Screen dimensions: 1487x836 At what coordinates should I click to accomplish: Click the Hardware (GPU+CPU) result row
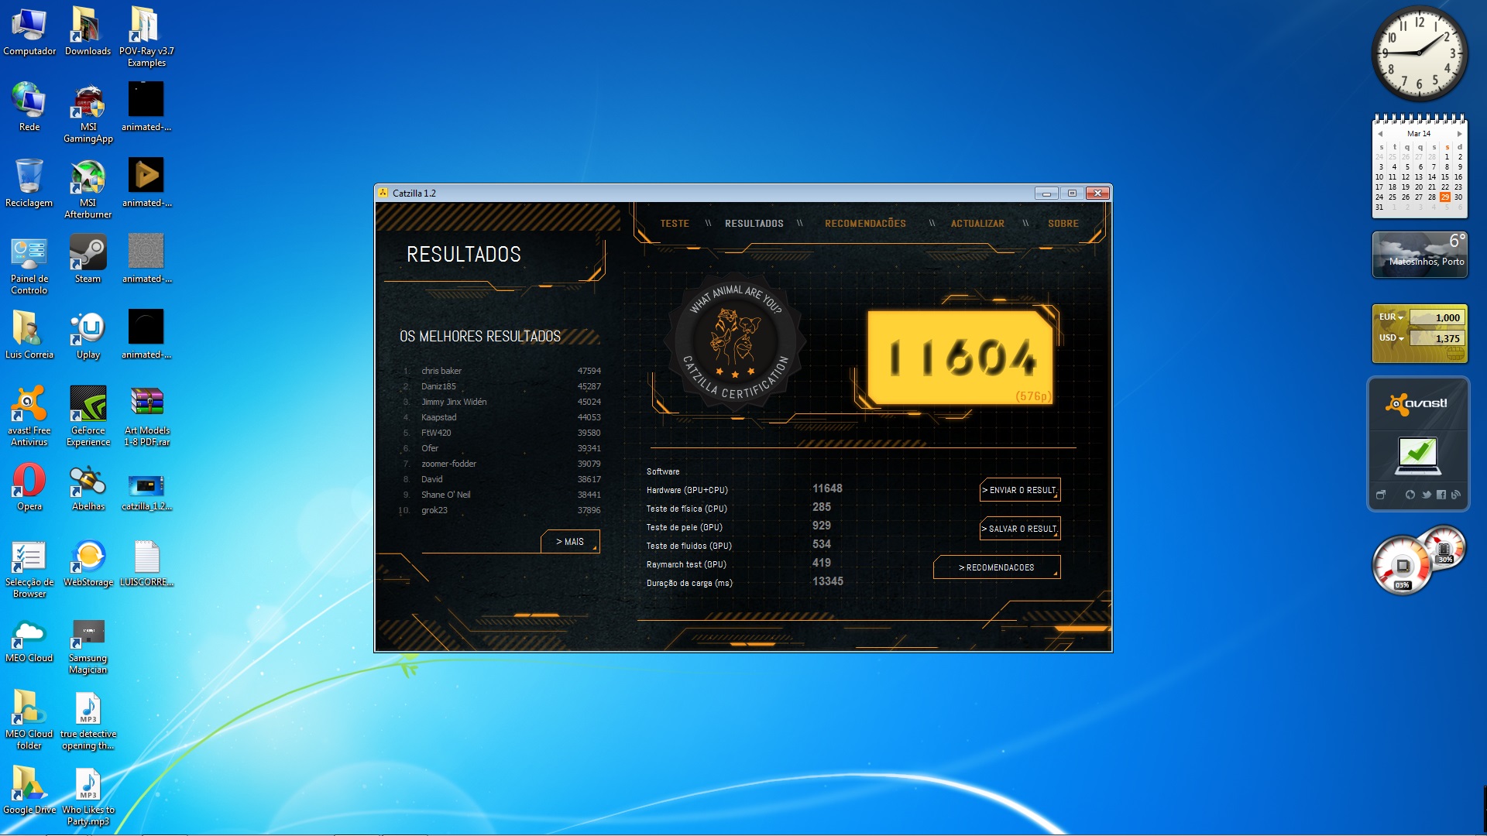click(x=745, y=489)
